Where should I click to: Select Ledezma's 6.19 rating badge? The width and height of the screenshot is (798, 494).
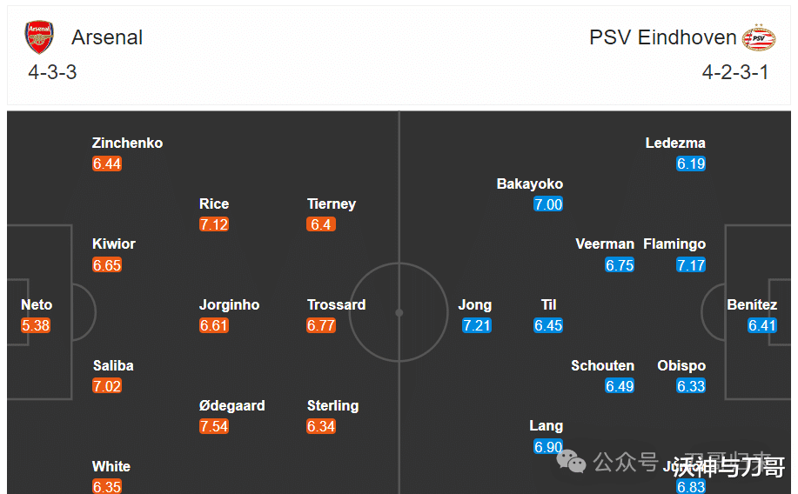(691, 164)
